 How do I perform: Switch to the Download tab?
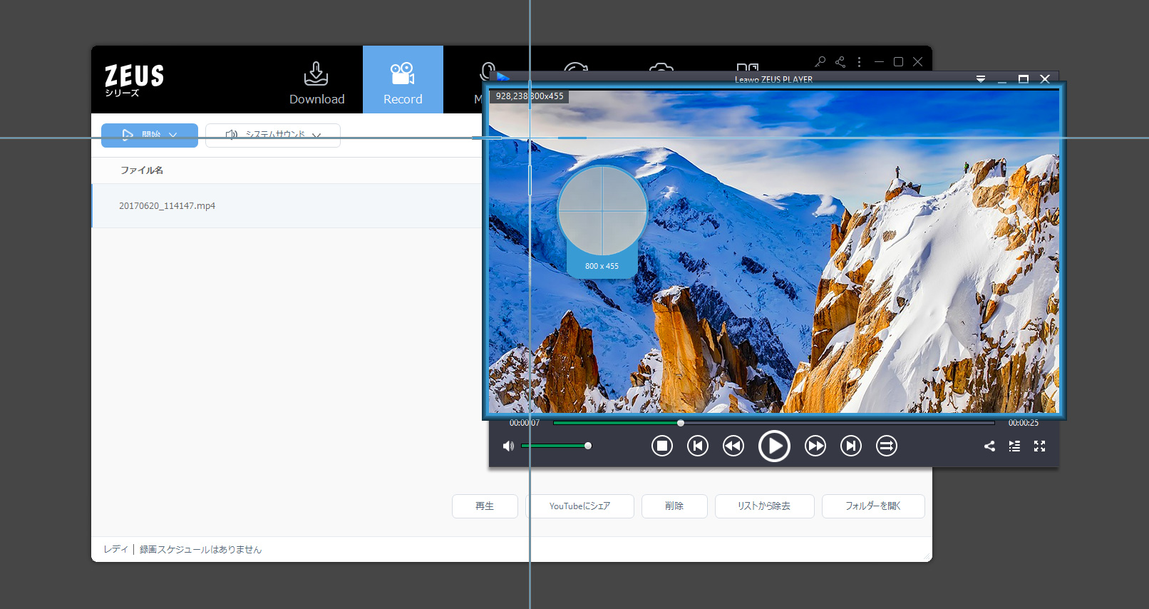[316, 81]
